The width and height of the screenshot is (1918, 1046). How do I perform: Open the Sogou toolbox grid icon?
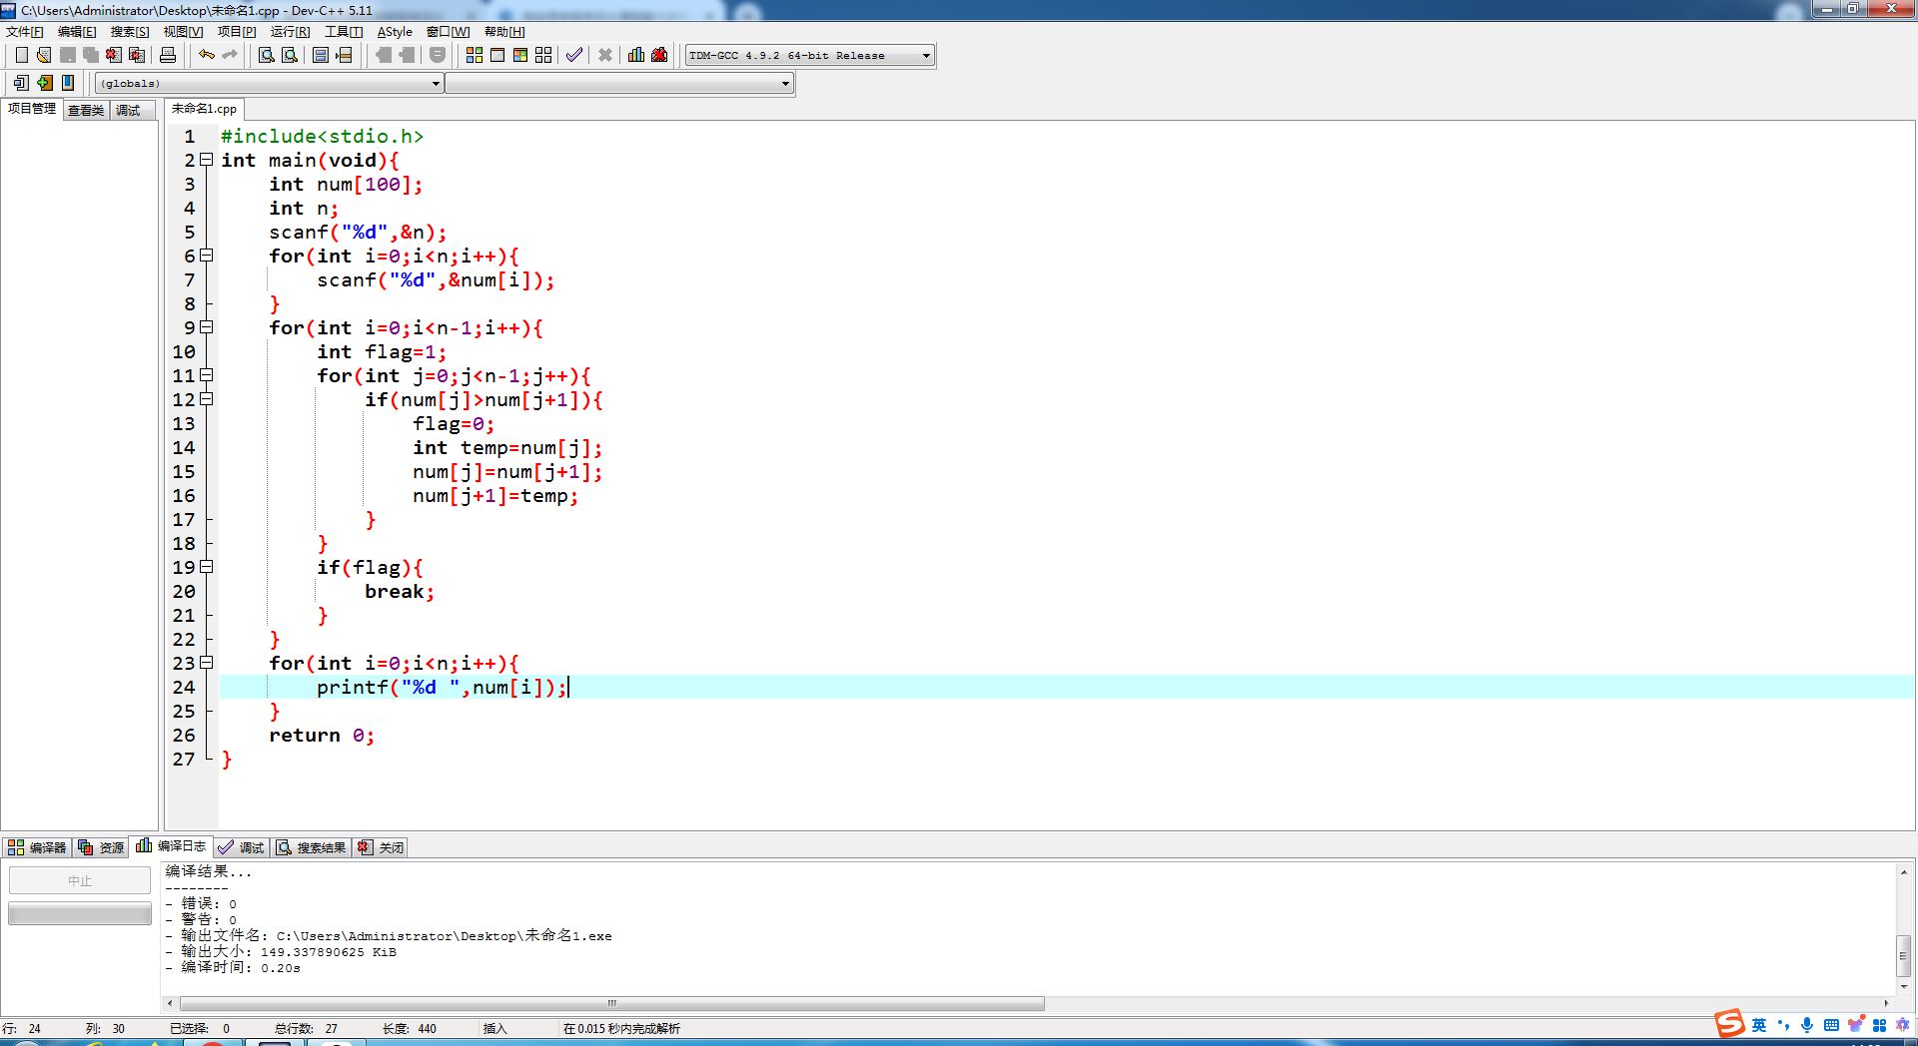[x=1879, y=1025]
